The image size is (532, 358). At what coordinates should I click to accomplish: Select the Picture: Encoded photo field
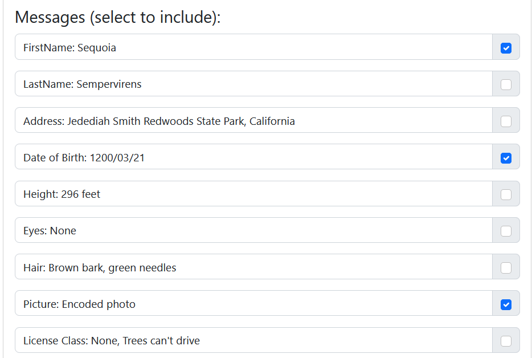pos(253,304)
